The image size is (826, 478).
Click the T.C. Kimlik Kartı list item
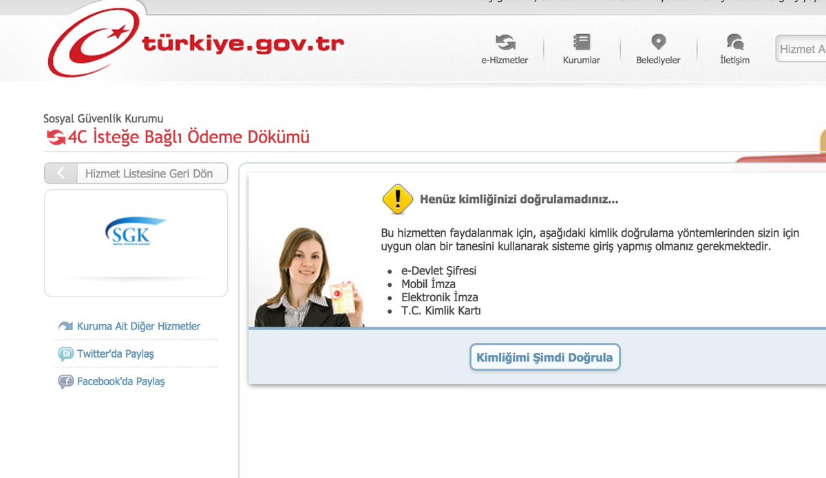pyautogui.click(x=441, y=311)
